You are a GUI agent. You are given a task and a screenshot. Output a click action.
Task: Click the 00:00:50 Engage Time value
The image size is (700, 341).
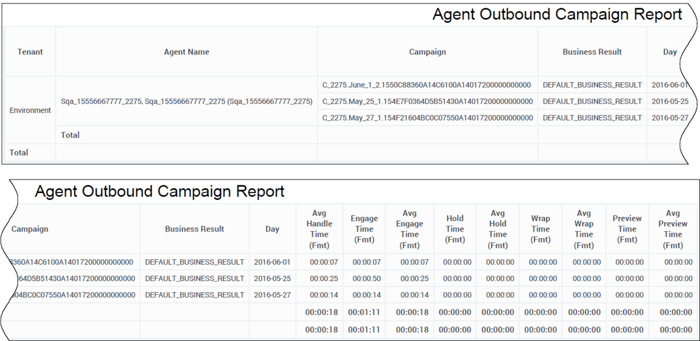[365, 279]
